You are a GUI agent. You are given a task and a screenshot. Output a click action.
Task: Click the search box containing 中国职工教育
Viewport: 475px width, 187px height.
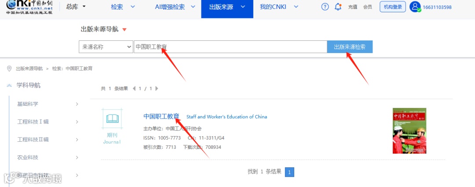pos(230,47)
